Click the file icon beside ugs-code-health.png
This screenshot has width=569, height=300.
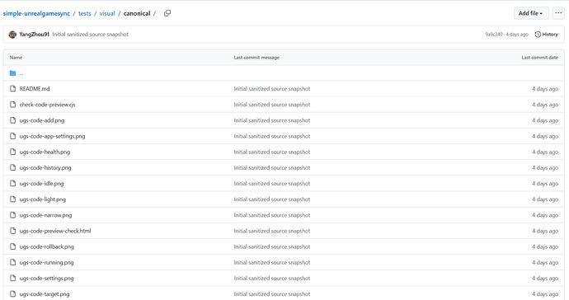click(12, 152)
